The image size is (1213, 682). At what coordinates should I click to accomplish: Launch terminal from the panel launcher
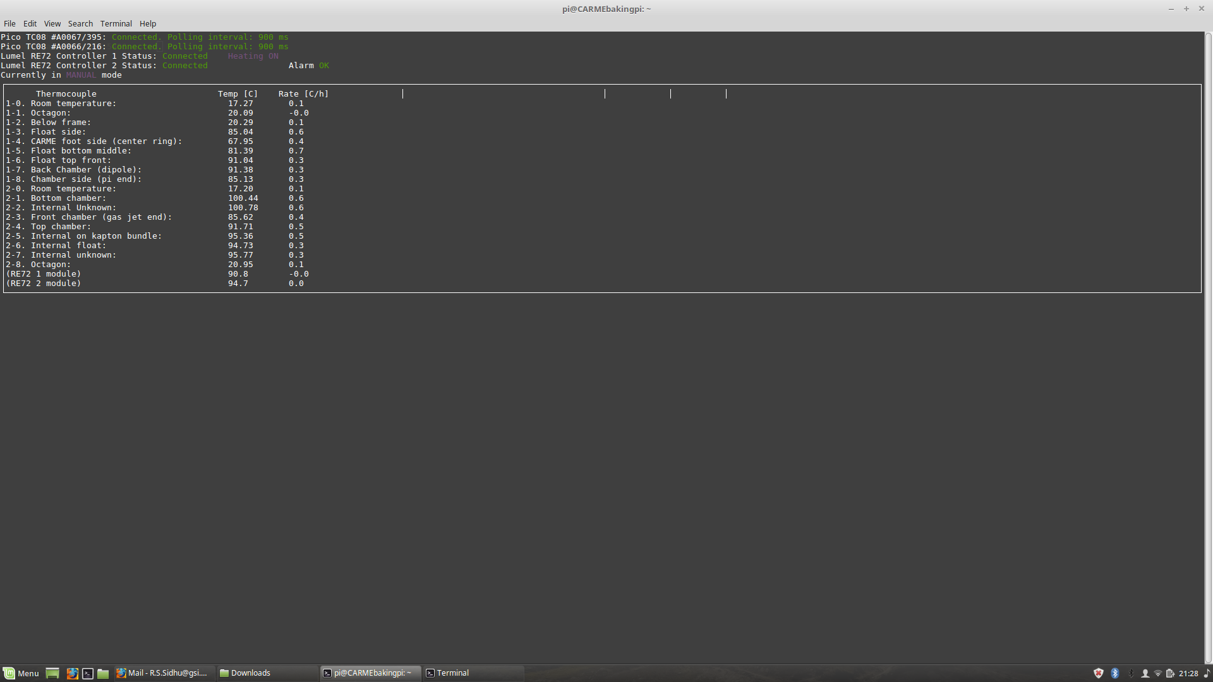click(88, 673)
